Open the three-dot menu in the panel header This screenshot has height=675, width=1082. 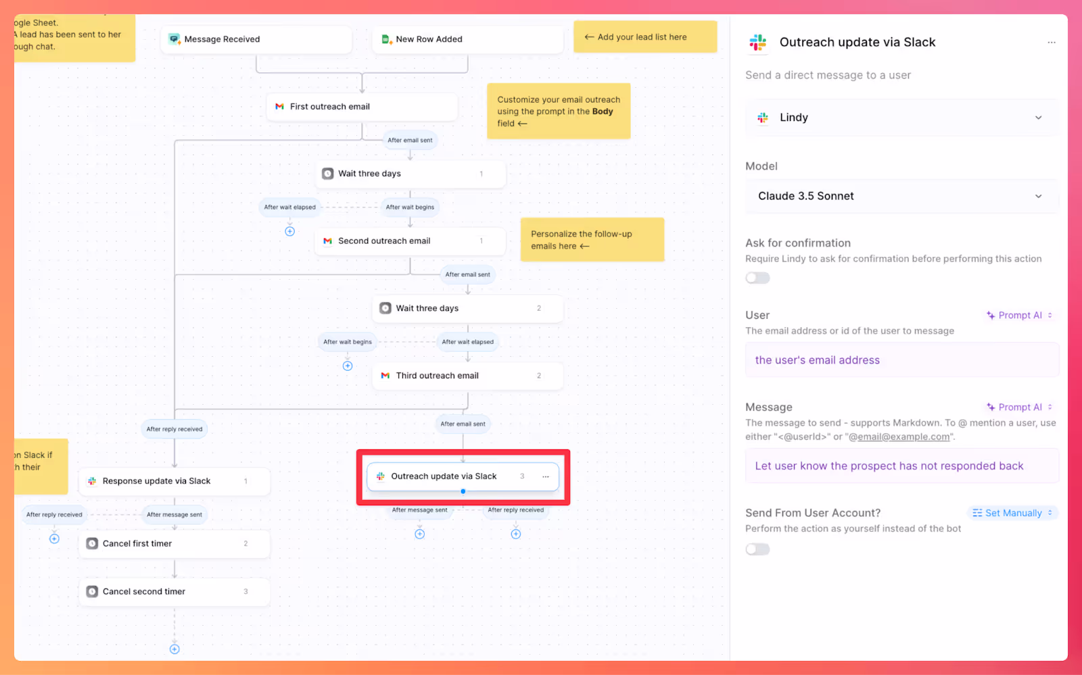pyautogui.click(x=1052, y=43)
